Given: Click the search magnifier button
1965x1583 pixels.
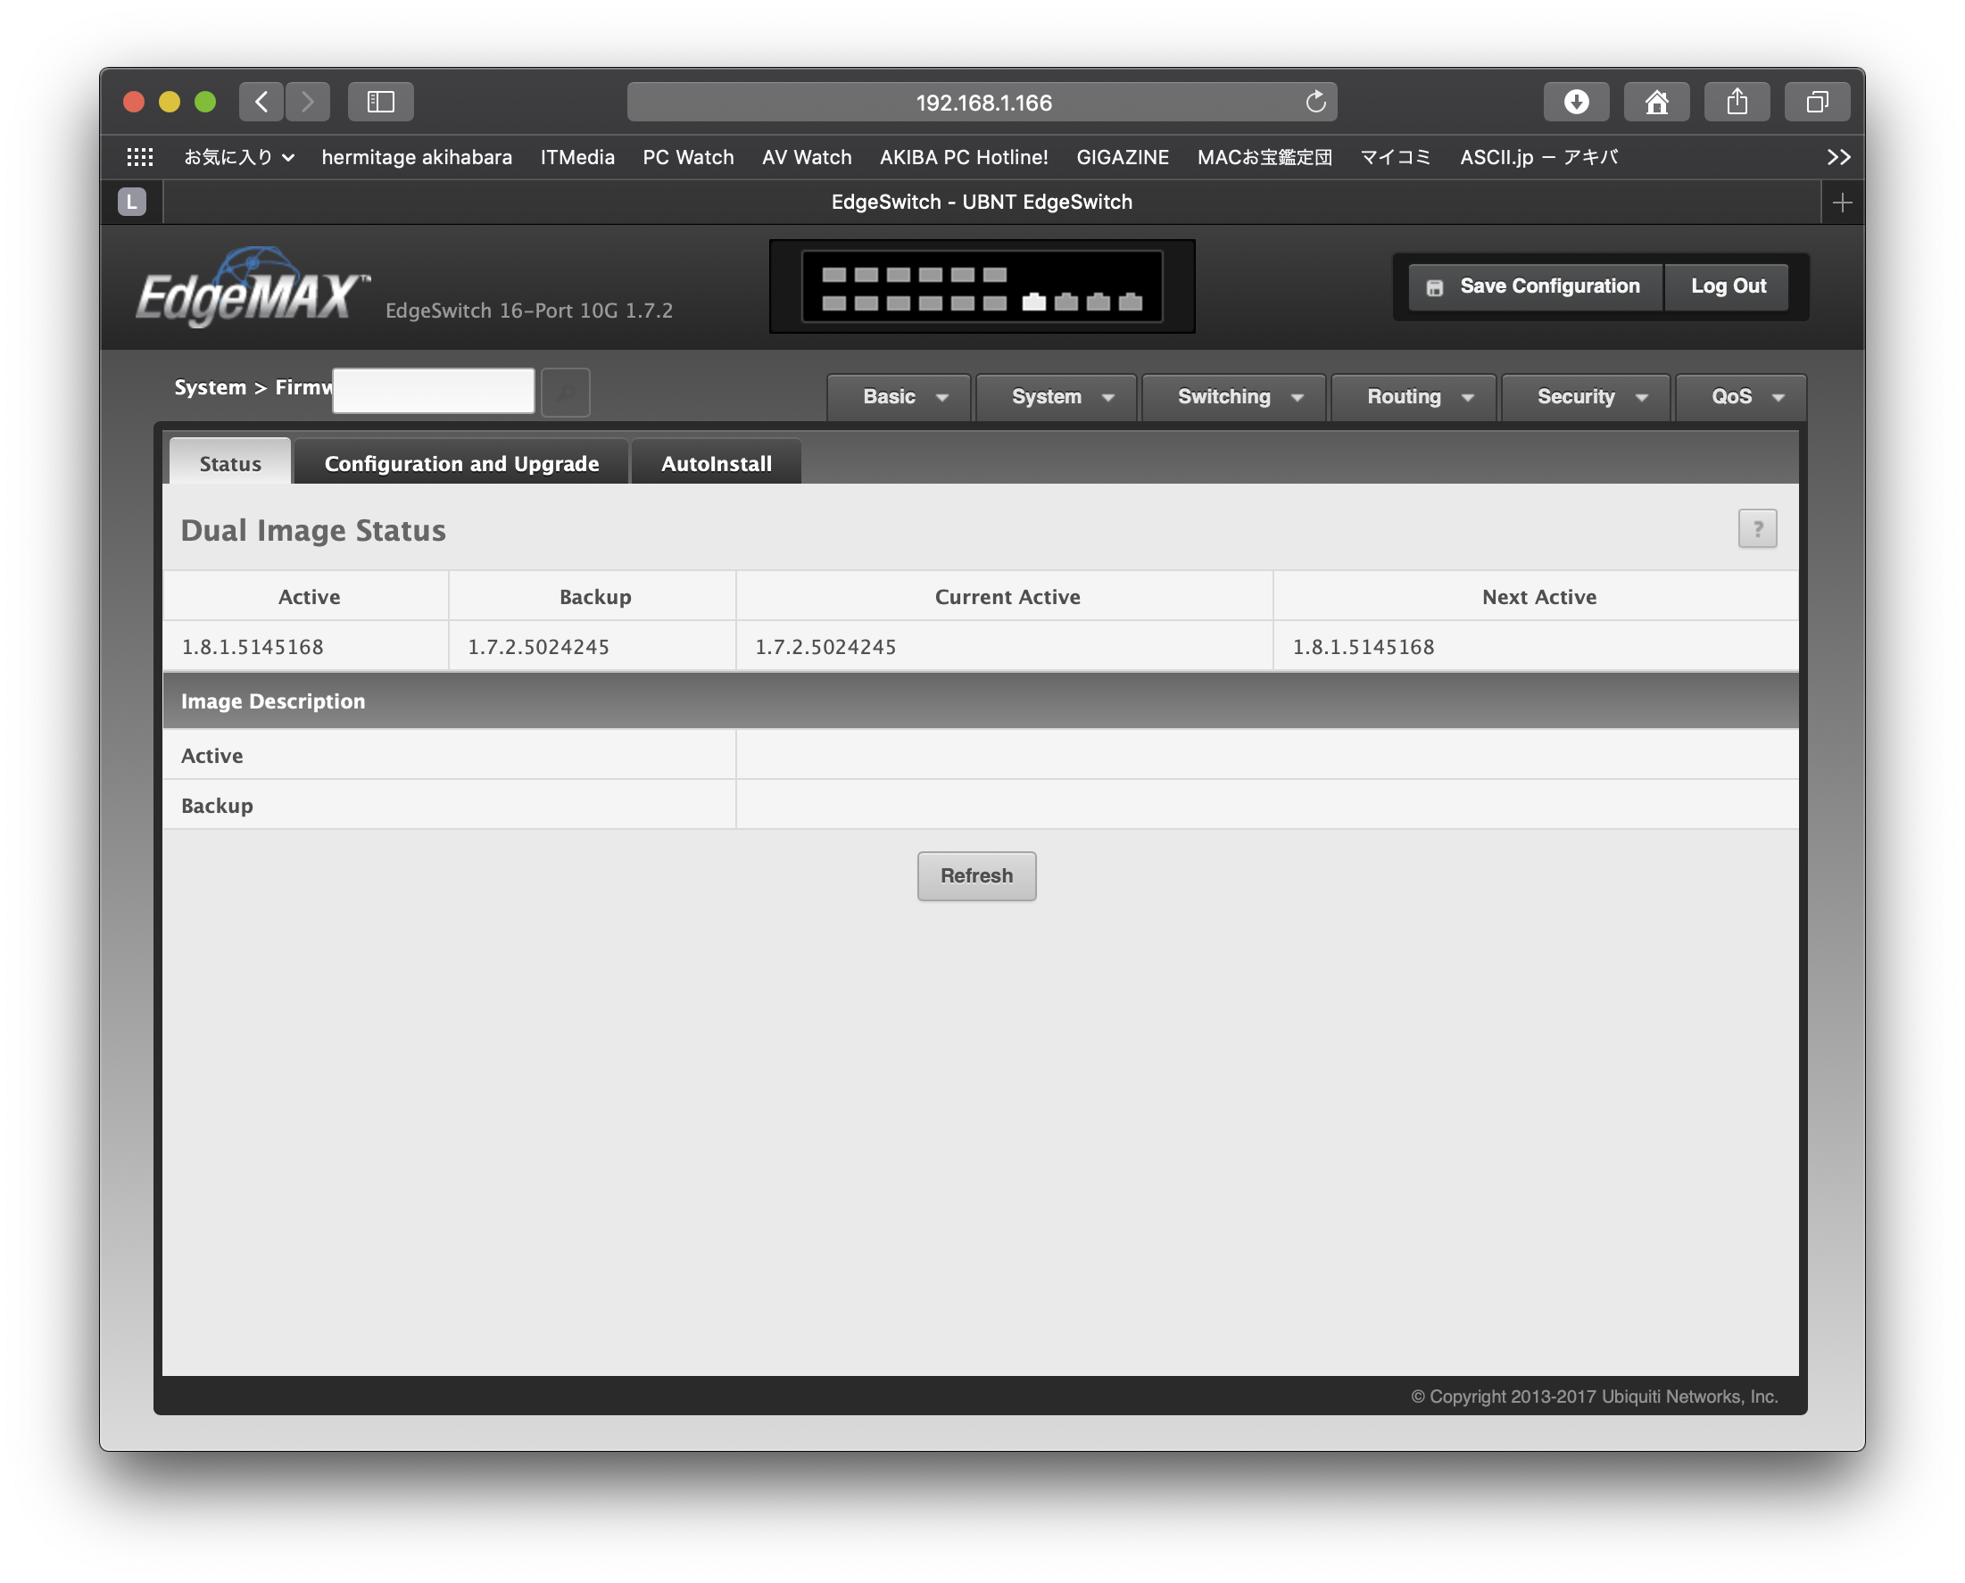Looking at the screenshot, I should pyautogui.click(x=566, y=392).
